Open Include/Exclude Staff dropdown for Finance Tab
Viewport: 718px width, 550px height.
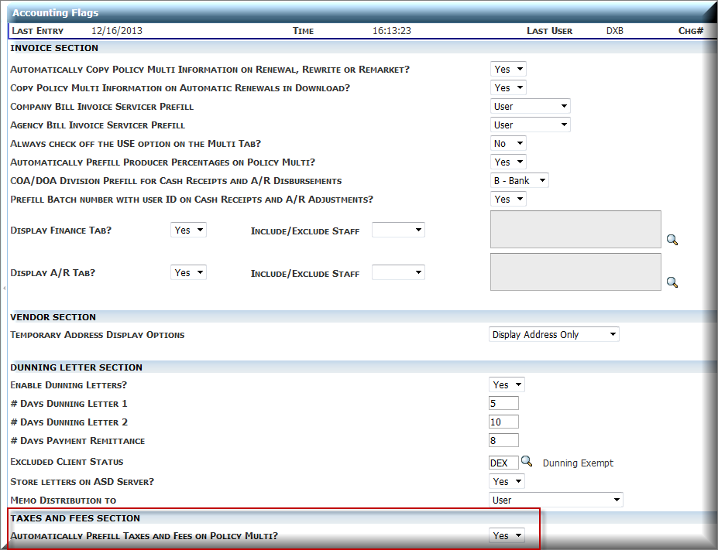click(x=398, y=230)
